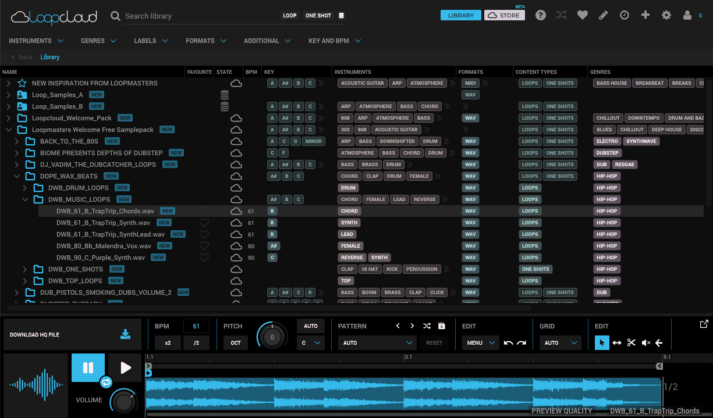Open the GRID AUTO dropdown
This screenshot has height=418, width=713.
[x=560, y=342]
